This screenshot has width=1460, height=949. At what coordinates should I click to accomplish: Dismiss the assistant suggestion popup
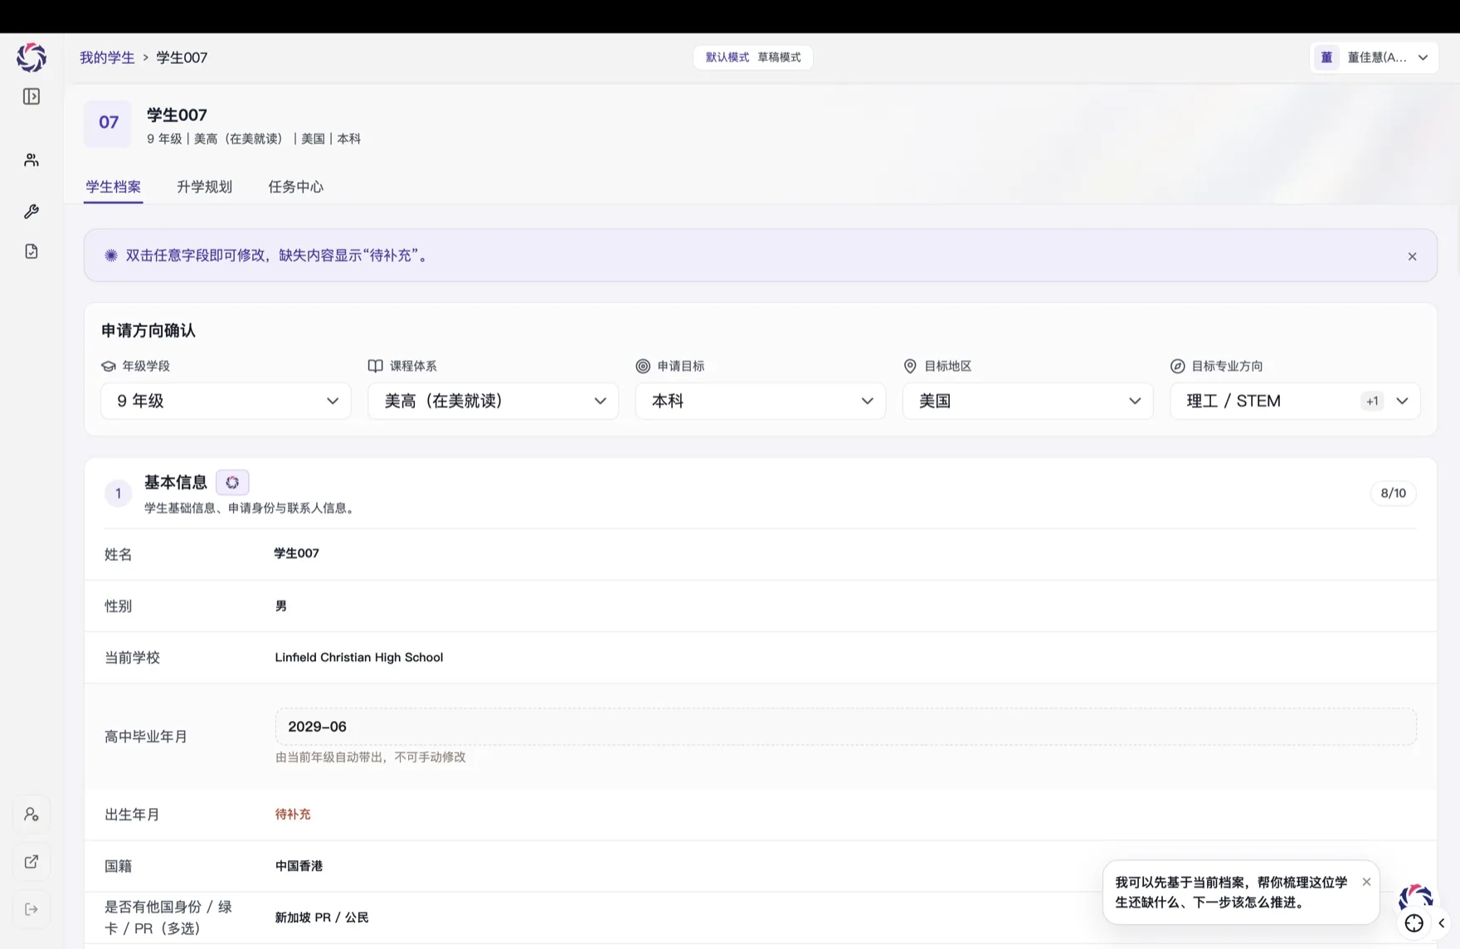(1366, 882)
